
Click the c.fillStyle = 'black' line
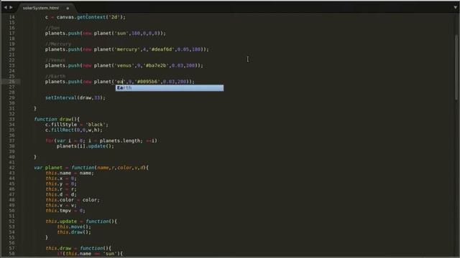click(x=77, y=125)
